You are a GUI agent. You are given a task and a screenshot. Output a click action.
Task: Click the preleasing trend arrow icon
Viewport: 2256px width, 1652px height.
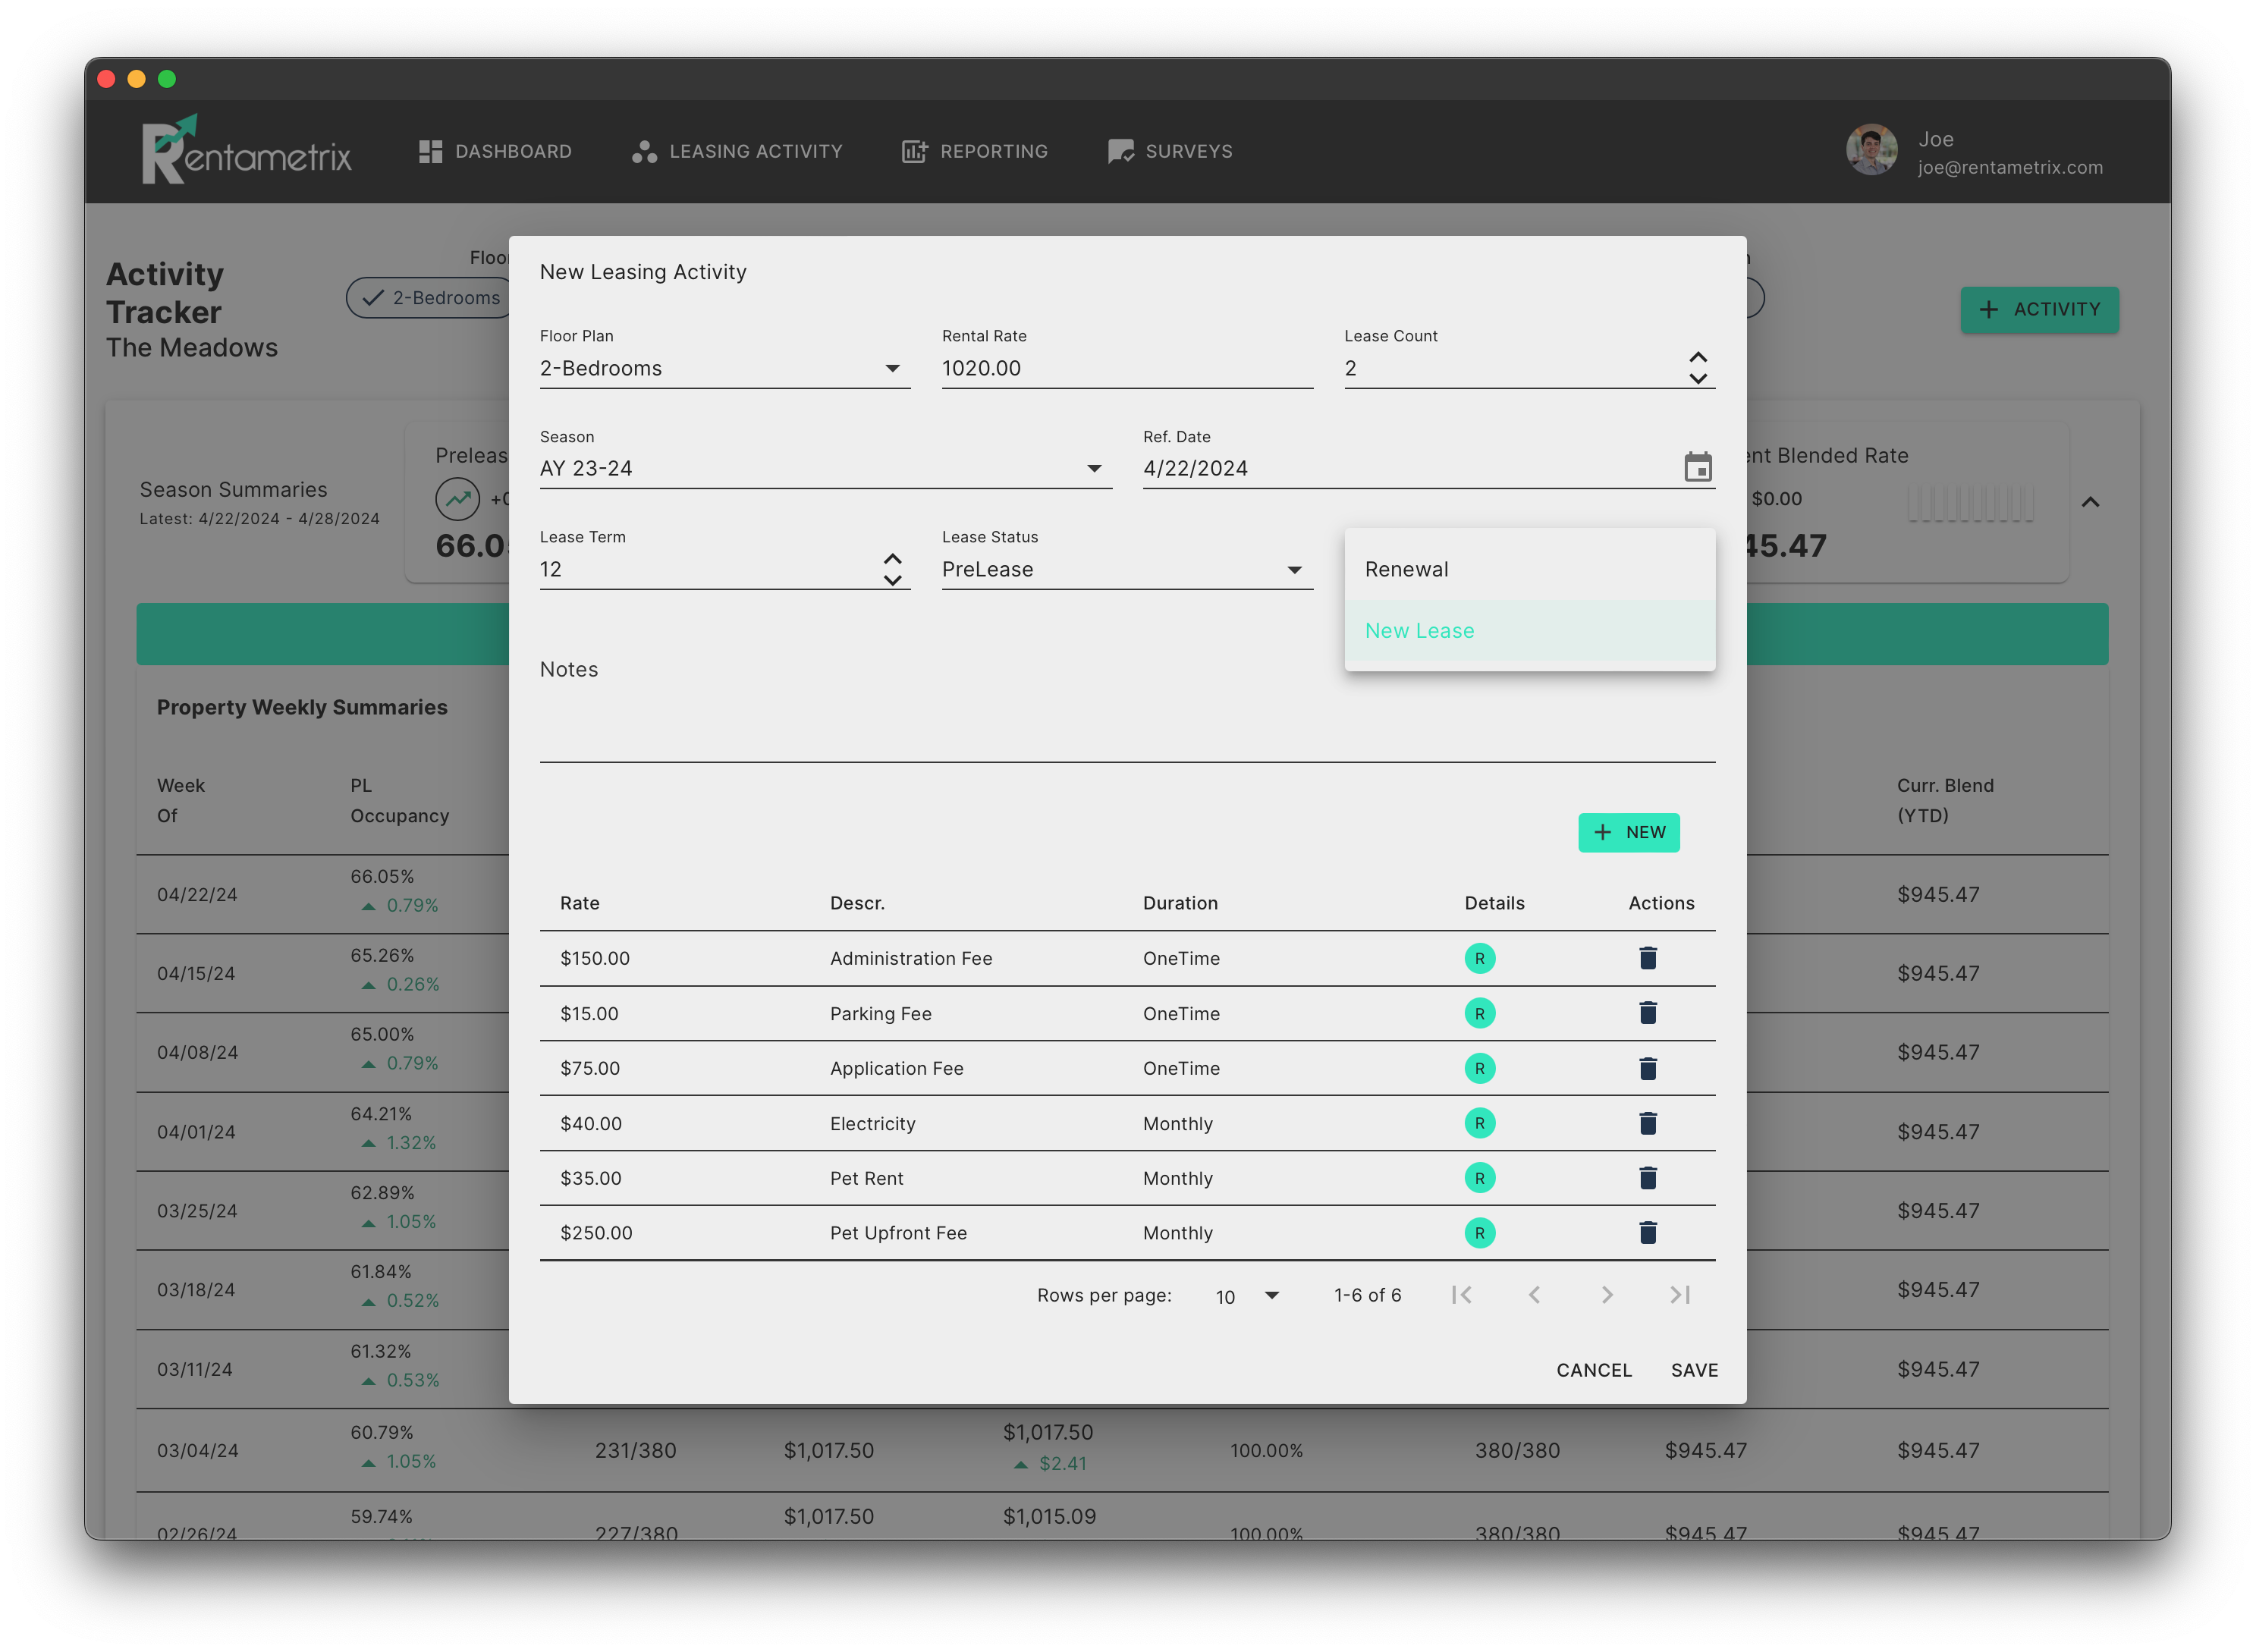click(x=457, y=498)
